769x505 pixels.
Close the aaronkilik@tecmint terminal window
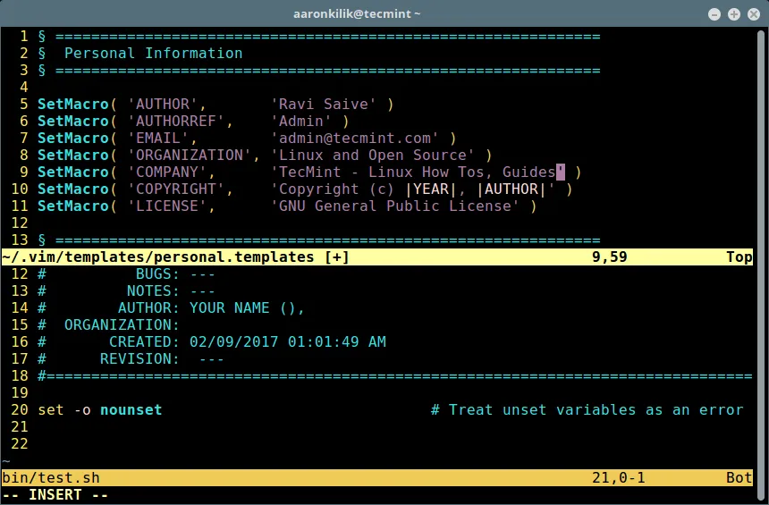pos(752,13)
